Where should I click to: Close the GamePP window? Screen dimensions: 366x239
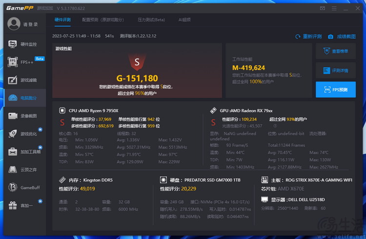click(358, 8)
